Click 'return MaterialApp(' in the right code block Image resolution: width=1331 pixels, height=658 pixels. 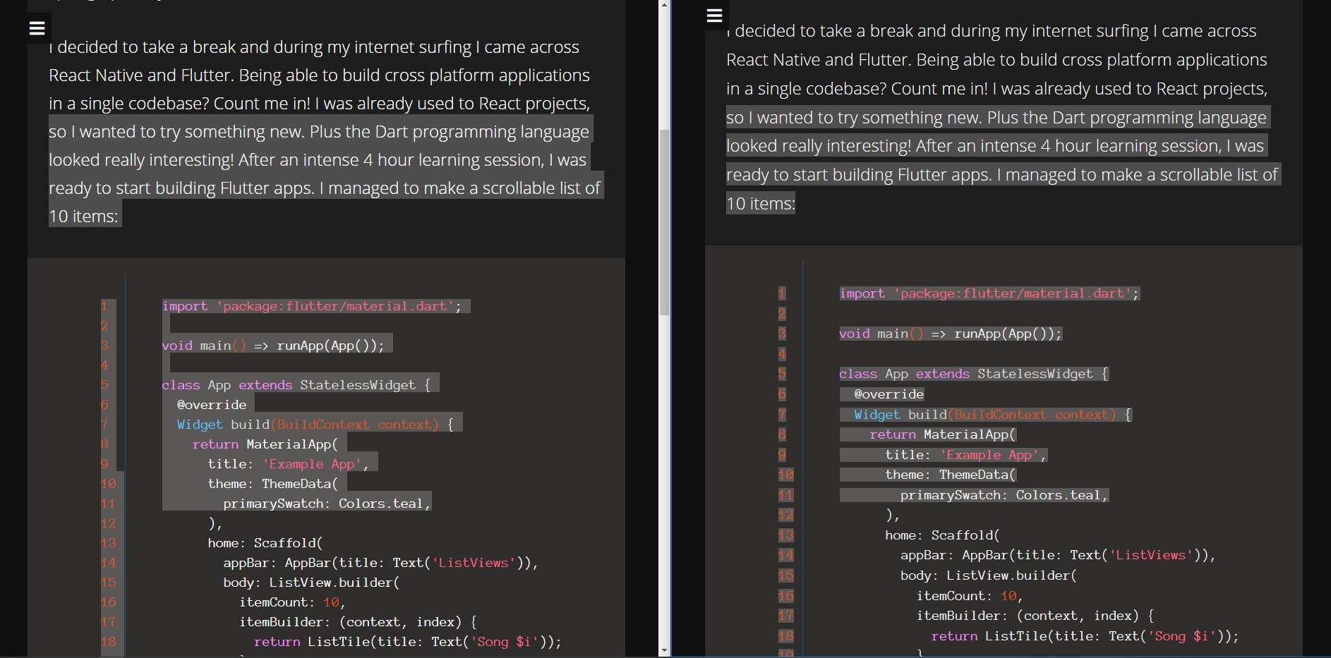coord(943,434)
